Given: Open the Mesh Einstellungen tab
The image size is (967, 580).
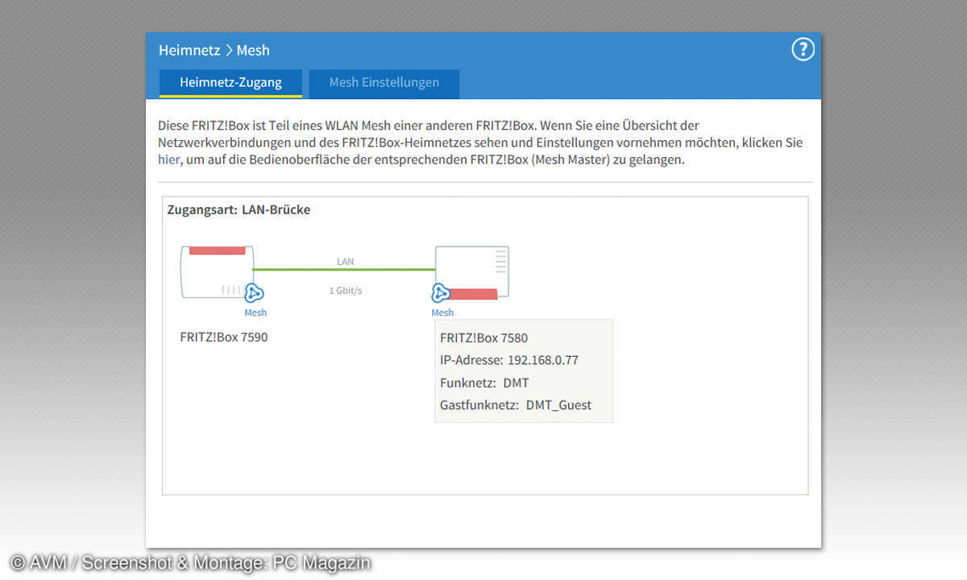Looking at the screenshot, I should (x=384, y=83).
